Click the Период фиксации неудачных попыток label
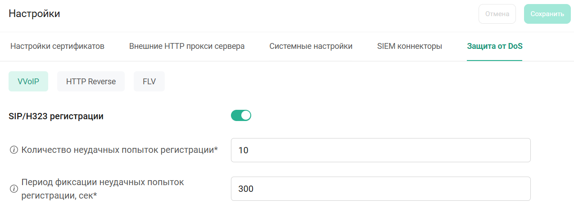The image size is (574, 212). pyautogui.click(x=103, y=182)
